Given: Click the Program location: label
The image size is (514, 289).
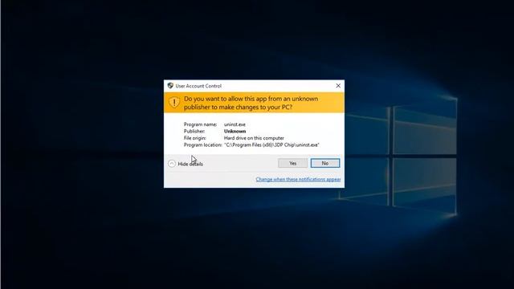Looking at the screenshot, I should pos(203,144).
